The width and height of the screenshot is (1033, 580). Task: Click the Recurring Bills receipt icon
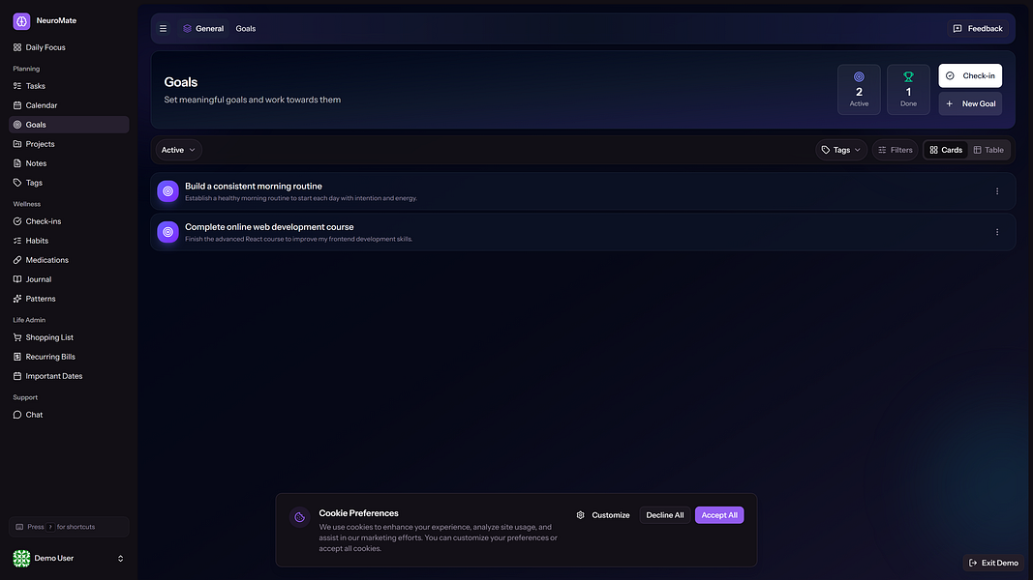click(x=17, y=357)
